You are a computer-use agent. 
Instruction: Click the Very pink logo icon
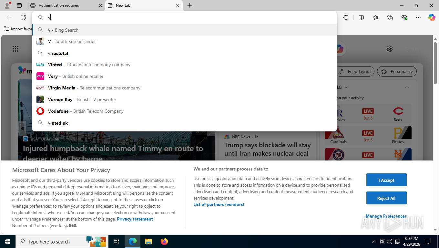(x=40, y=76)
